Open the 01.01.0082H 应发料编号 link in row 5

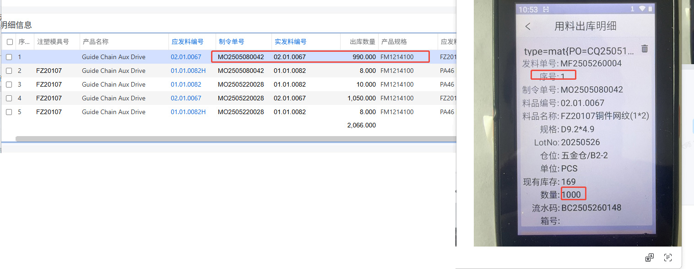tap(188, 112)
